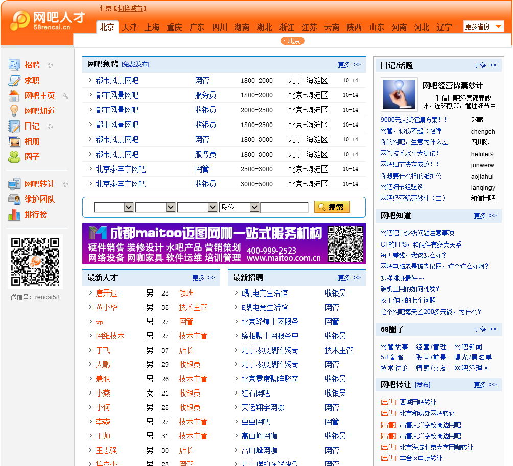Screen dimensions: 513x466
Task: Click the maitoo purple banner advertisement
Action: click(224, 243)
